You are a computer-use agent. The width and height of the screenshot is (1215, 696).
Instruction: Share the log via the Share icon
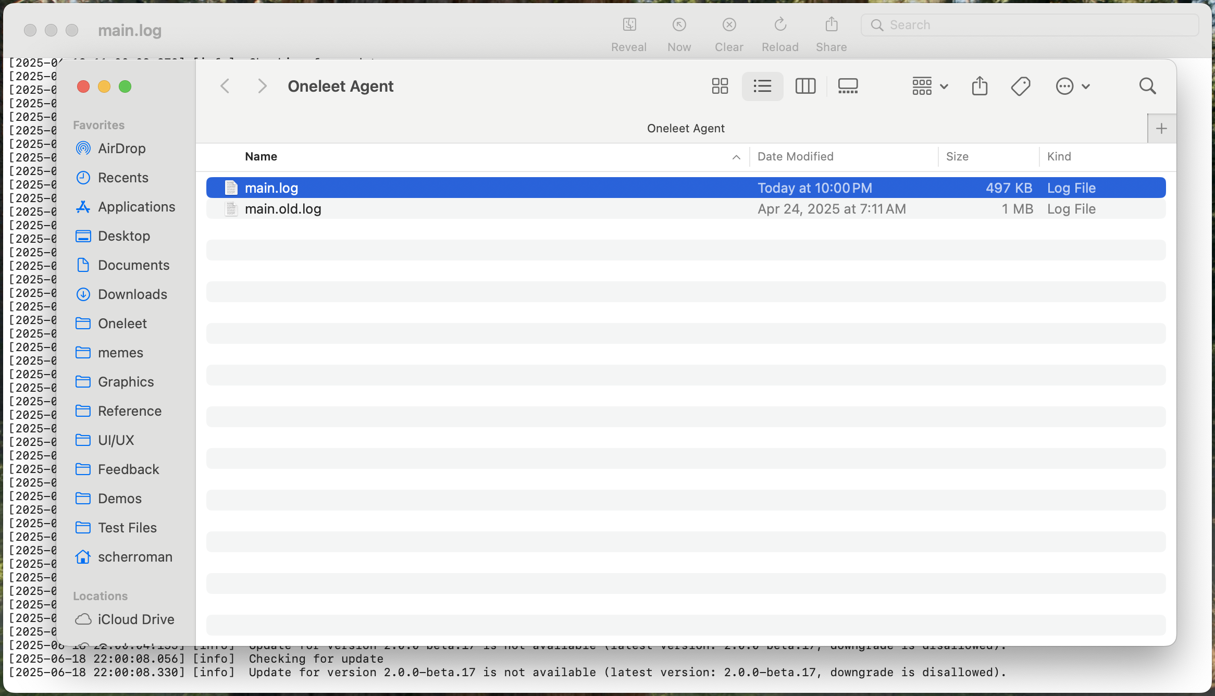[830, 24]
